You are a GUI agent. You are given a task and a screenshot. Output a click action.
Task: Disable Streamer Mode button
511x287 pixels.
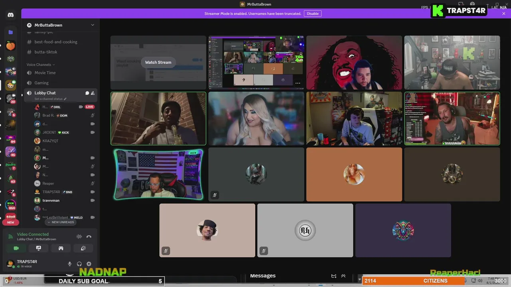point(313,14)
